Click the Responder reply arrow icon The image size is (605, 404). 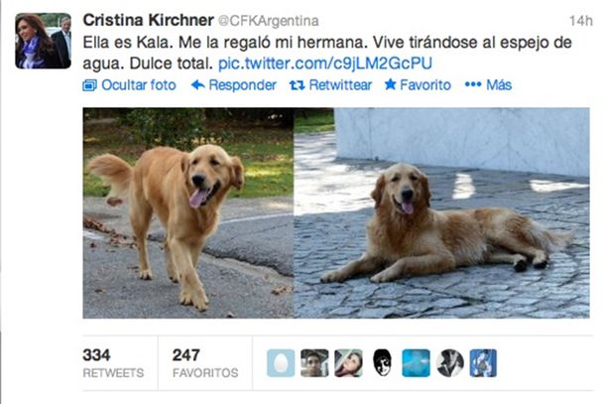[x=198, y=85]
